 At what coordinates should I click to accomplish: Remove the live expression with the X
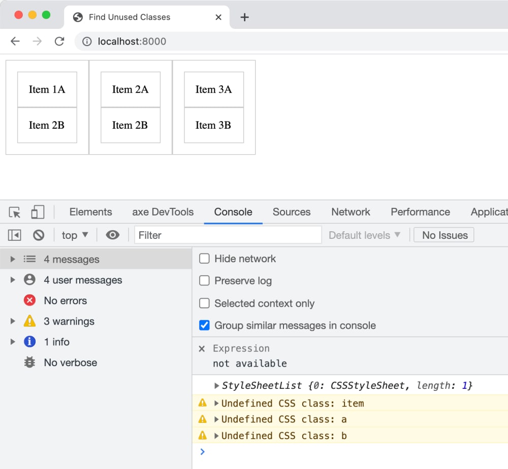coord(202,349)
